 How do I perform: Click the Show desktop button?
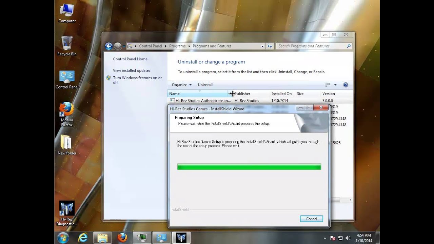(378, 238)
